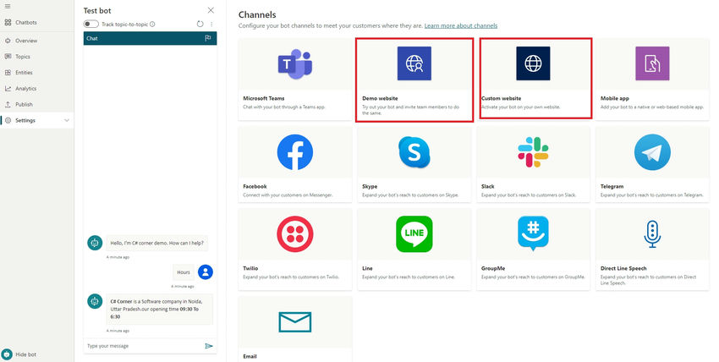Click the Custom website globe icon

(x=533, y=63)
